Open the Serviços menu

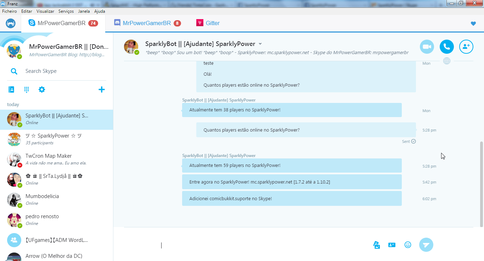click(x=66, y=11)
